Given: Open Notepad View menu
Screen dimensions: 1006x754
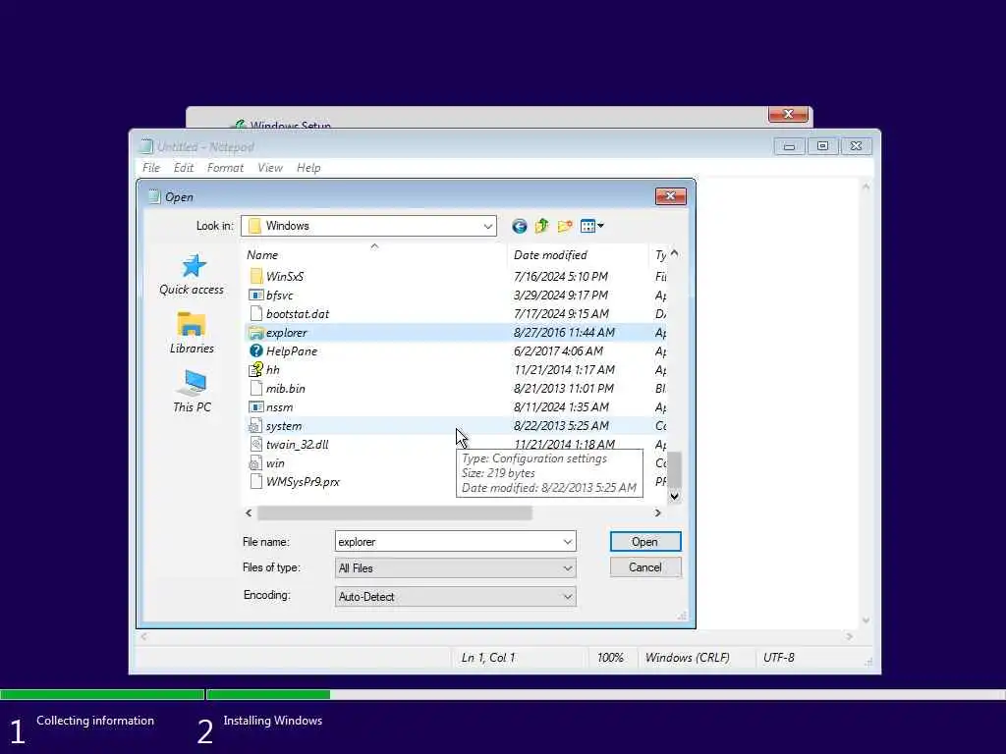Looking at the screenshot, I should tap(270, 168).
